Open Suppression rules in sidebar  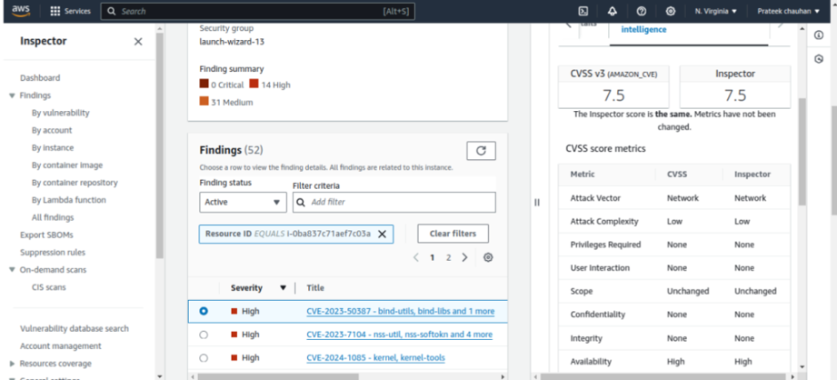tap(53, 253)
